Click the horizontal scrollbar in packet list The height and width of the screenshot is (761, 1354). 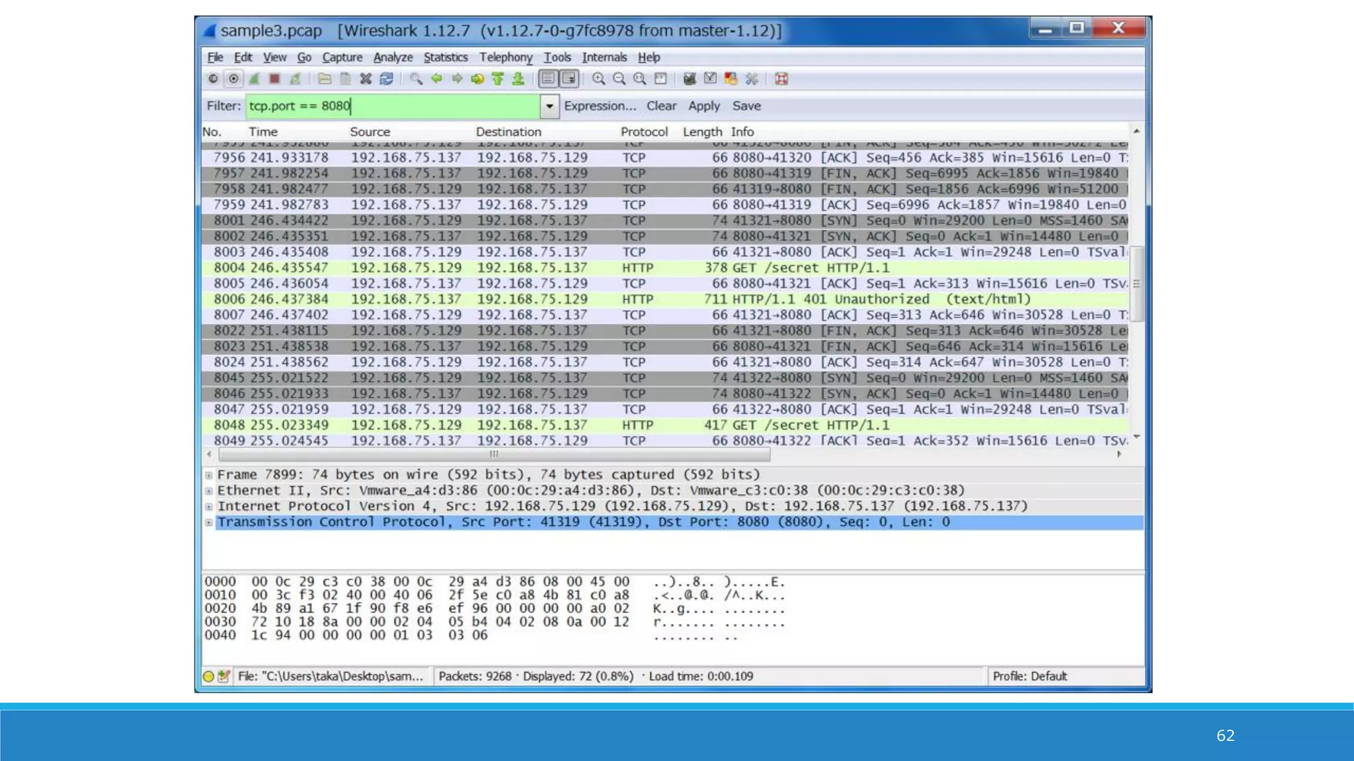[x=493, y=454]
